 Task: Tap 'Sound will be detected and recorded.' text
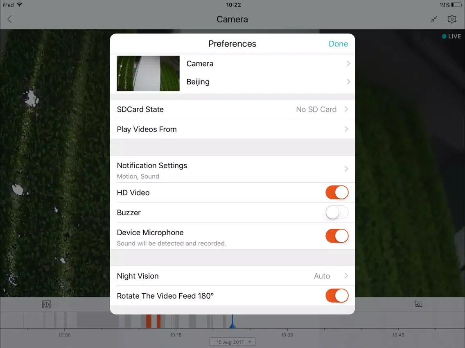click(172, 243)
